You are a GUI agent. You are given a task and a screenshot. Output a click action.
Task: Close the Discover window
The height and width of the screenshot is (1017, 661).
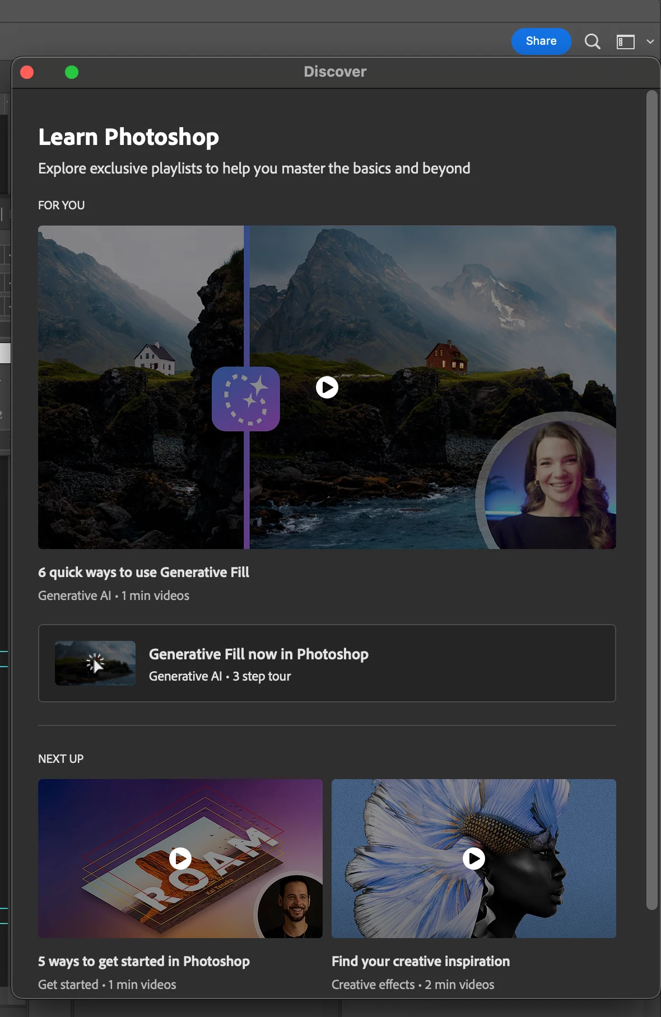(x=27, y=72)
